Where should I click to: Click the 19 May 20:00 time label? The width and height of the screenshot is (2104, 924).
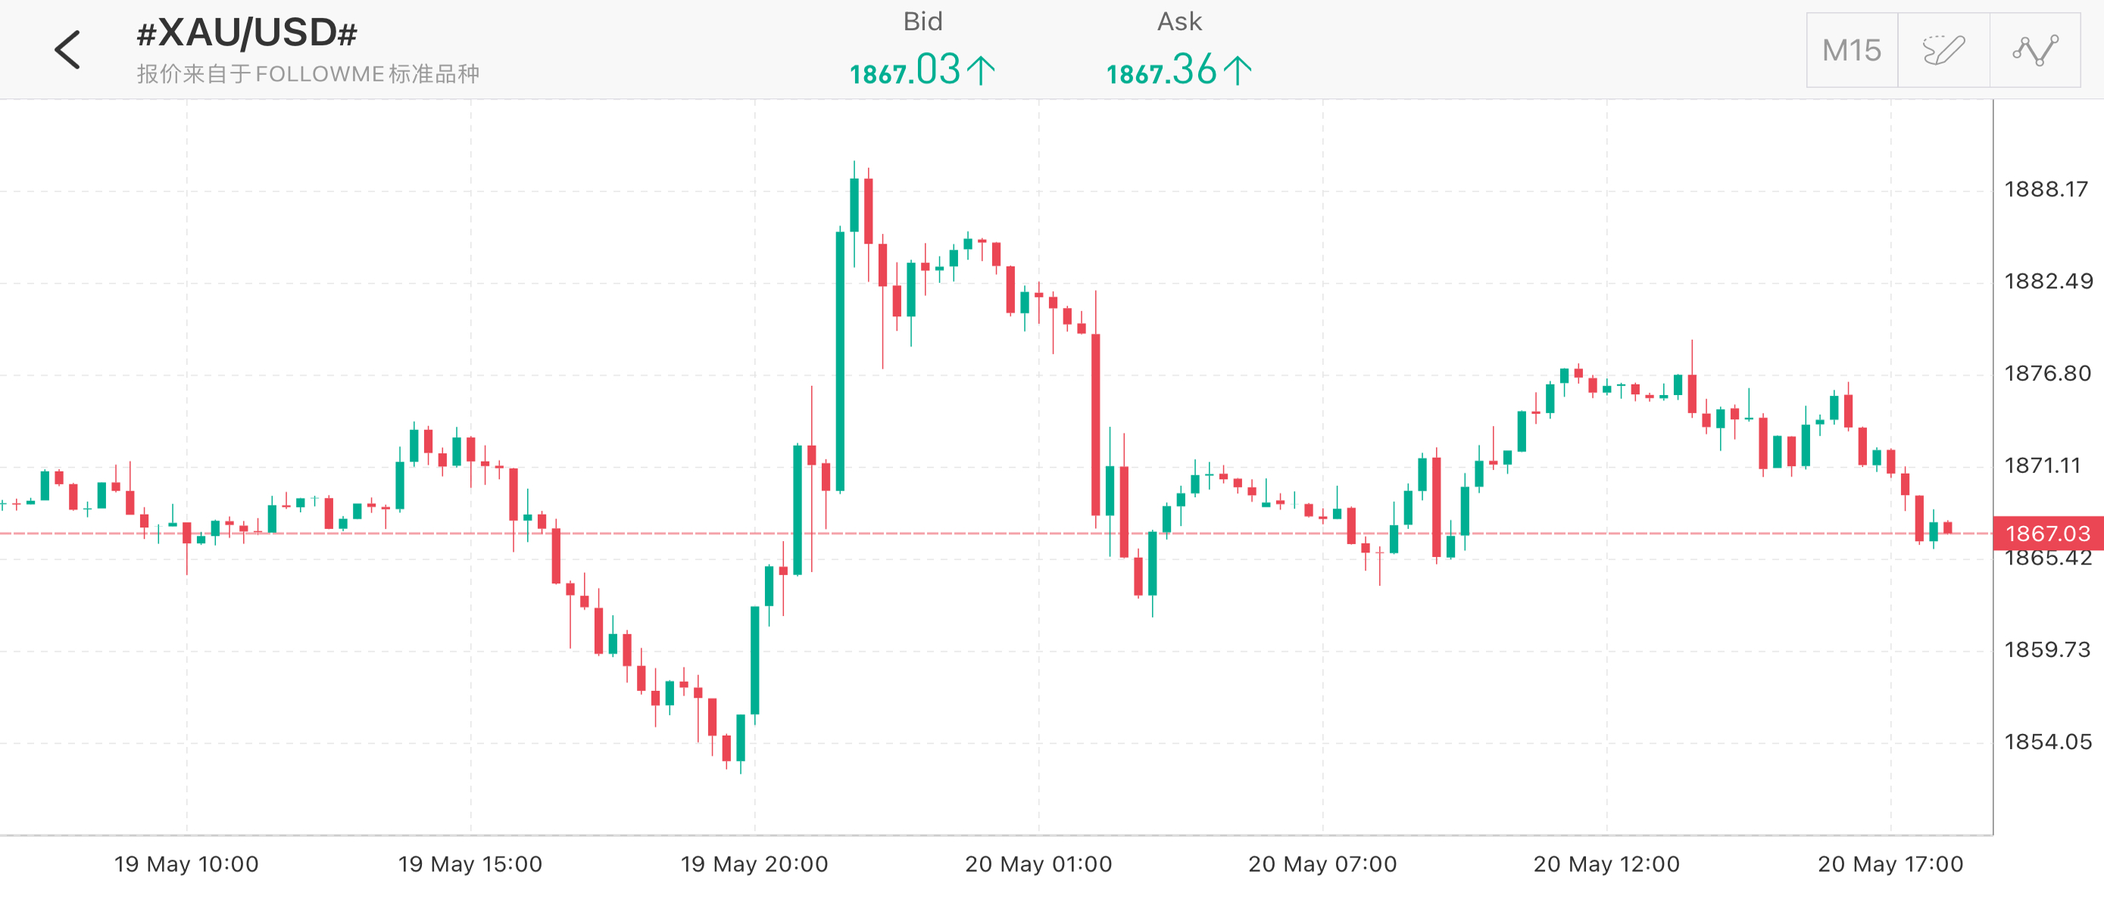point(754,863)
